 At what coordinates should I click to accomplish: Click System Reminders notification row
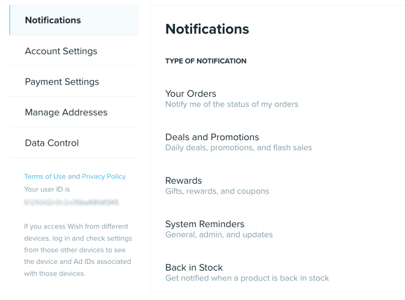[x=285, y=229]
